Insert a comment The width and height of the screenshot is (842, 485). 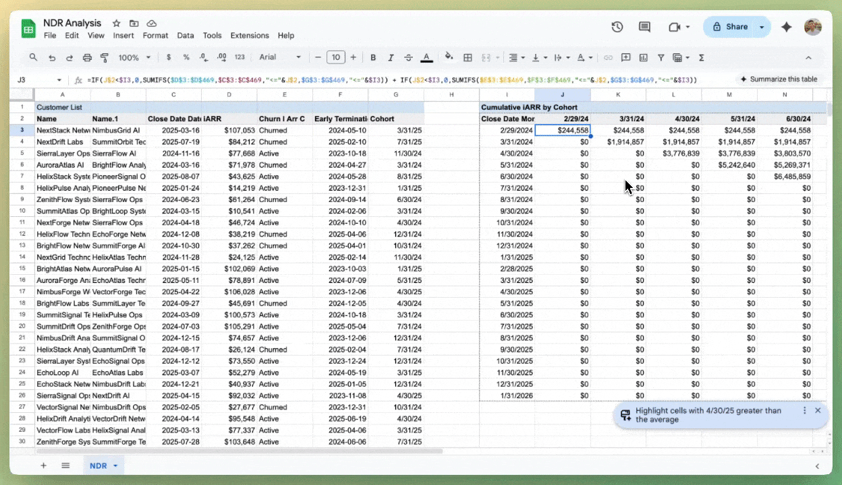point(625,57)
